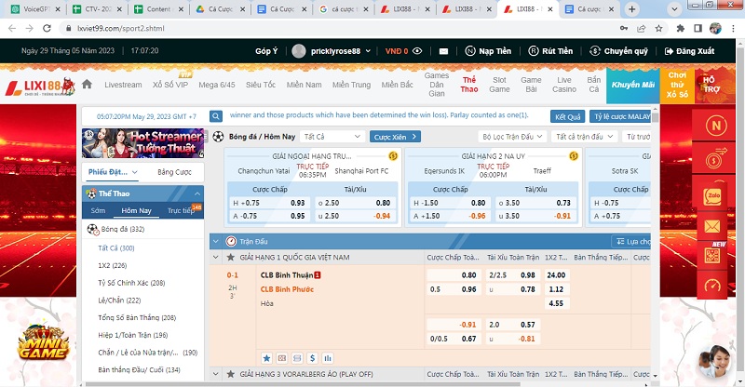745x387 pixels.
Task: Click the blue star icon under Bình Thuận match
Action: coord(266,358)
